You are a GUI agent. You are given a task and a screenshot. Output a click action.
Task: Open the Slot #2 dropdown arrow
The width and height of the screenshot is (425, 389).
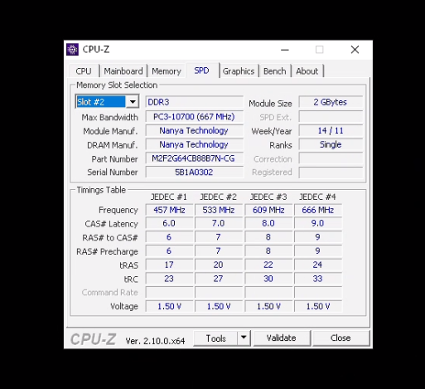pos(133,102)
